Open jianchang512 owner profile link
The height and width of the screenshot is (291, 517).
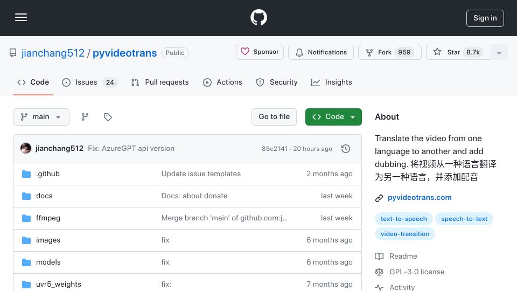53,53
